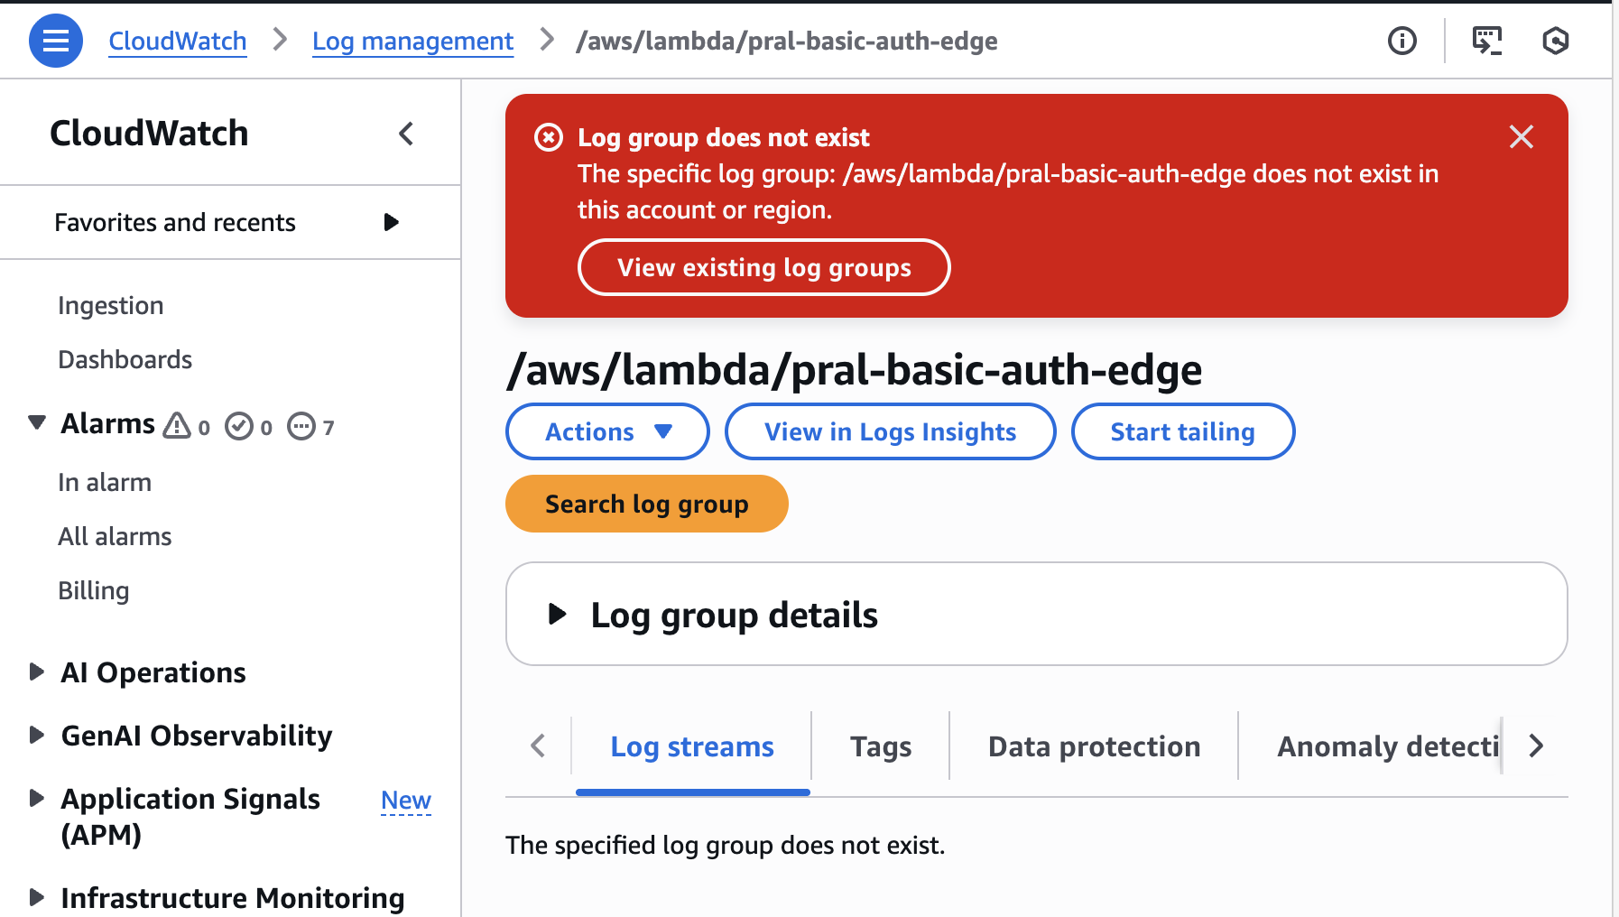Image resolution: width=1619 pixels, height=917 pixels.
Task: Open the Actions dropdown menu
Action: coord(607,431)
